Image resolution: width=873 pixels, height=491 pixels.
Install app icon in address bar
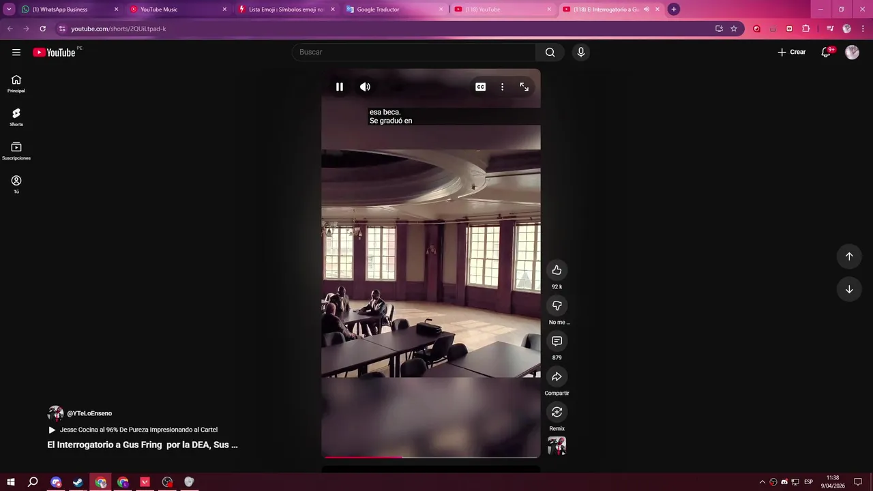tap(719, 29)
